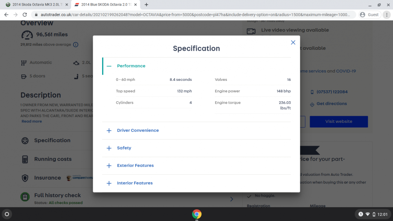Click the Chrome icon on the shelf
Image resolution: width=393 pixels, height=221 pixels.
(197, 214)
